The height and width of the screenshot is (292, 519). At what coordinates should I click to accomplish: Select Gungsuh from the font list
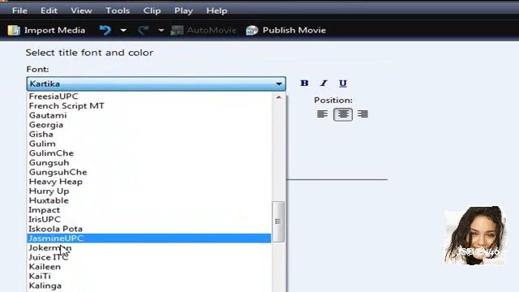tap(148, 162)
